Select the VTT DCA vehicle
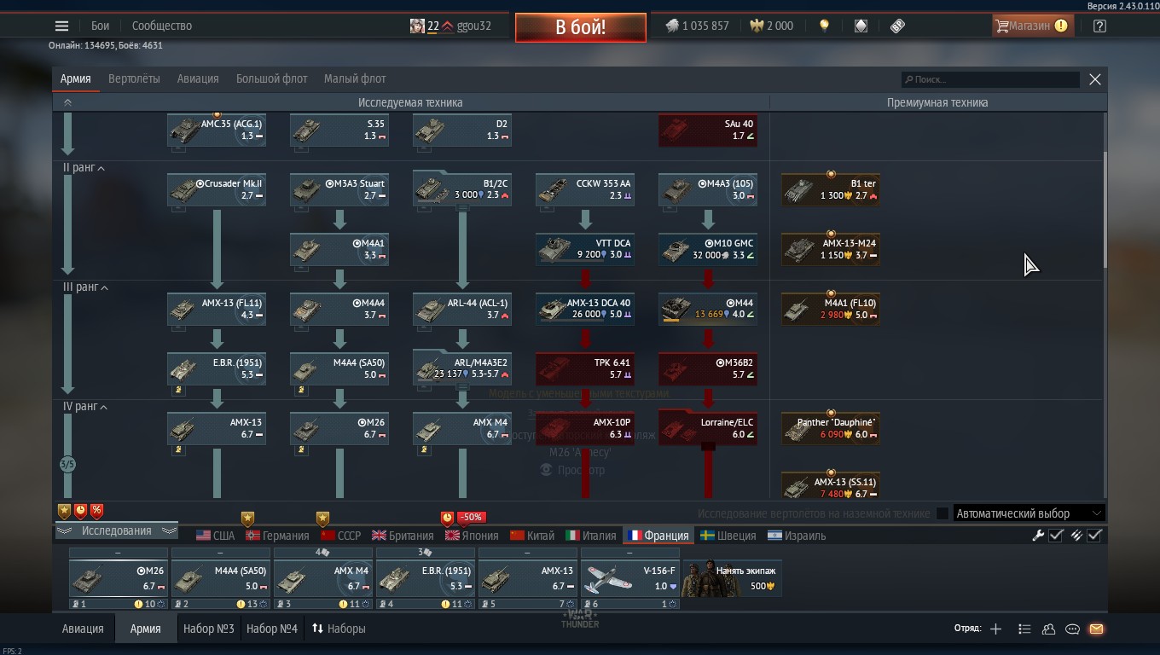The height and width of the screenshot is (655, 1160). point(585,249)
